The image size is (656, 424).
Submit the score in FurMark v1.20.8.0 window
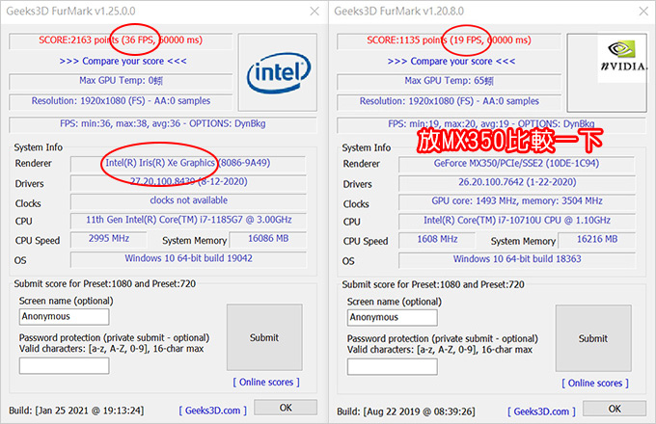[593, 338]
